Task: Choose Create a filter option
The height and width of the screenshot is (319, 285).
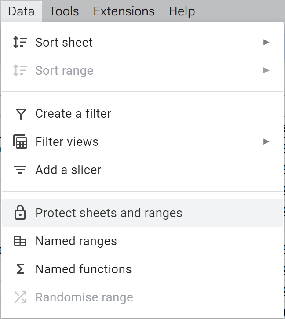Action: (142, 113)
